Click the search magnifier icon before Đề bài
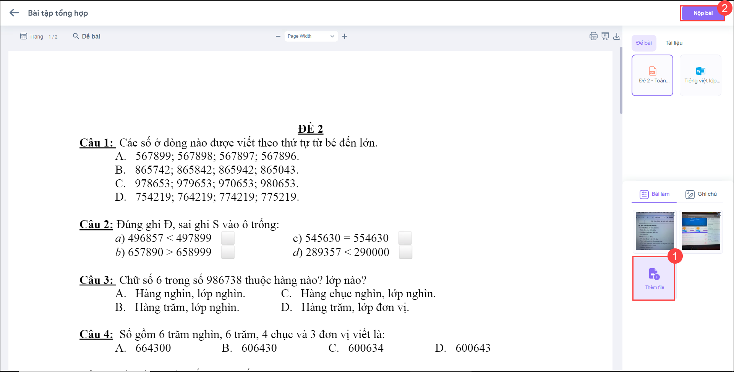 (76, 36)
